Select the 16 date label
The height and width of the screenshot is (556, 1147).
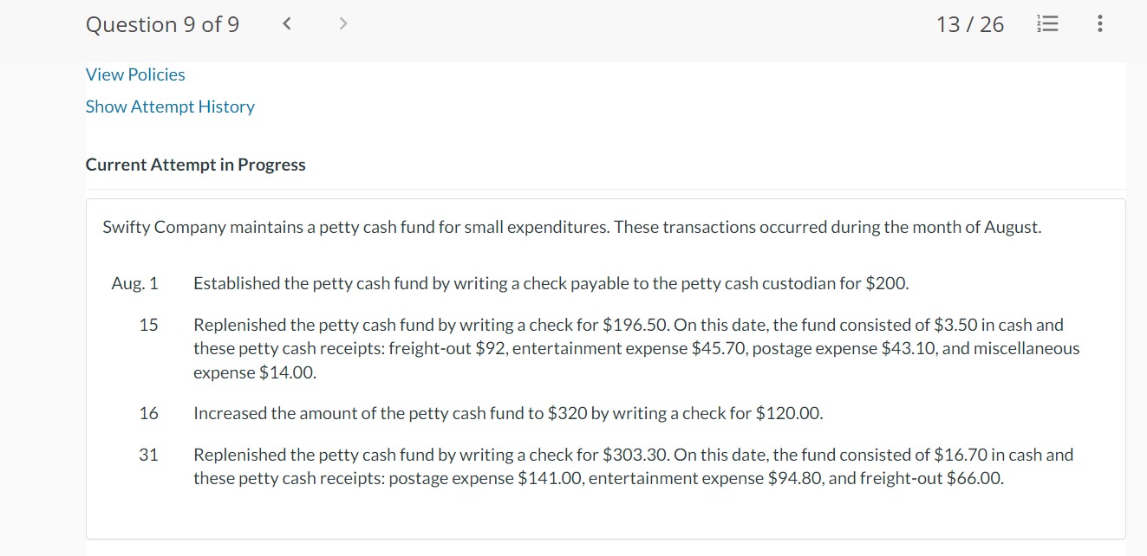tap(148, 413)
